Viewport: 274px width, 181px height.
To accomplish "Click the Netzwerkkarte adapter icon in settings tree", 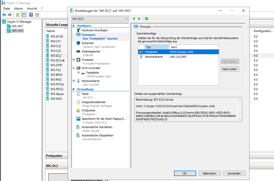I will coord(78,81).
